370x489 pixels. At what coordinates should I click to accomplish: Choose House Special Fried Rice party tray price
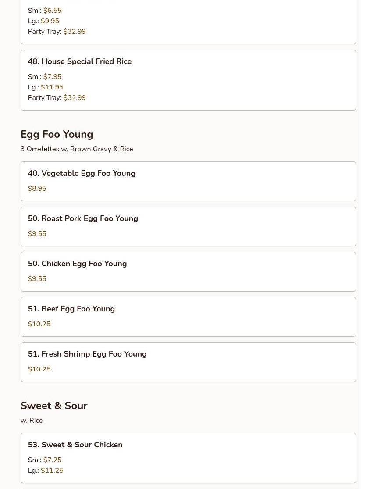tap(75, 98)
